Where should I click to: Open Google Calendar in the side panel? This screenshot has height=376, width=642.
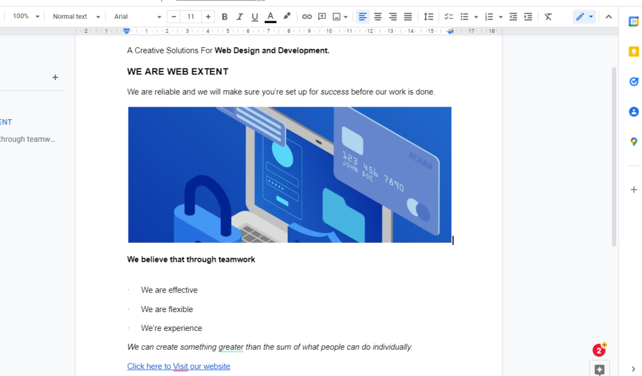point(633,21)
